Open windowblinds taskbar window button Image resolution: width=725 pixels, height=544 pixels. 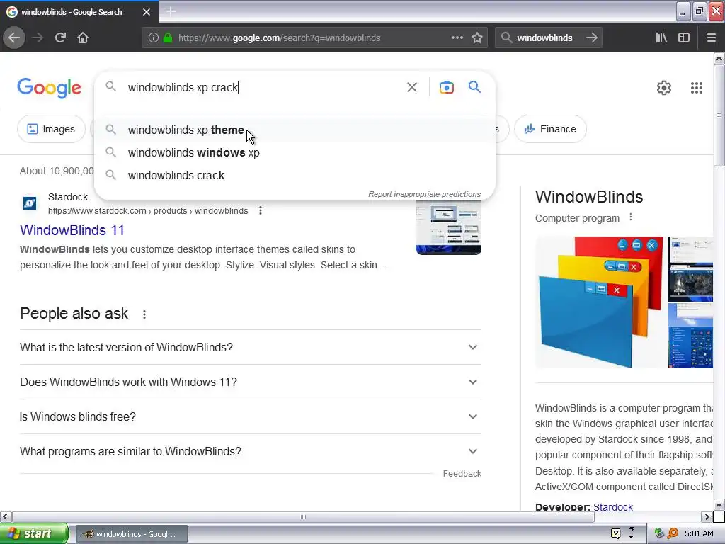coord(132,534)
